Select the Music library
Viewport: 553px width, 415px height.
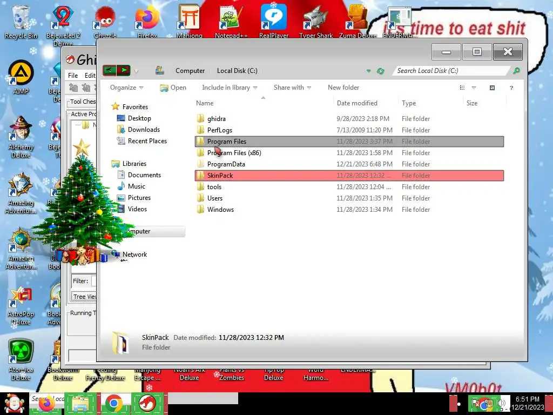137,186
